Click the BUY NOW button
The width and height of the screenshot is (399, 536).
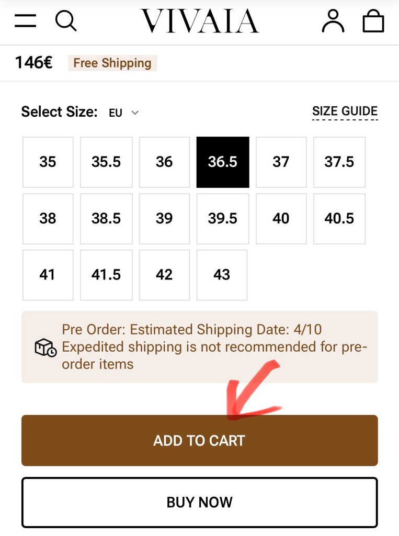[x=200, y=502]
